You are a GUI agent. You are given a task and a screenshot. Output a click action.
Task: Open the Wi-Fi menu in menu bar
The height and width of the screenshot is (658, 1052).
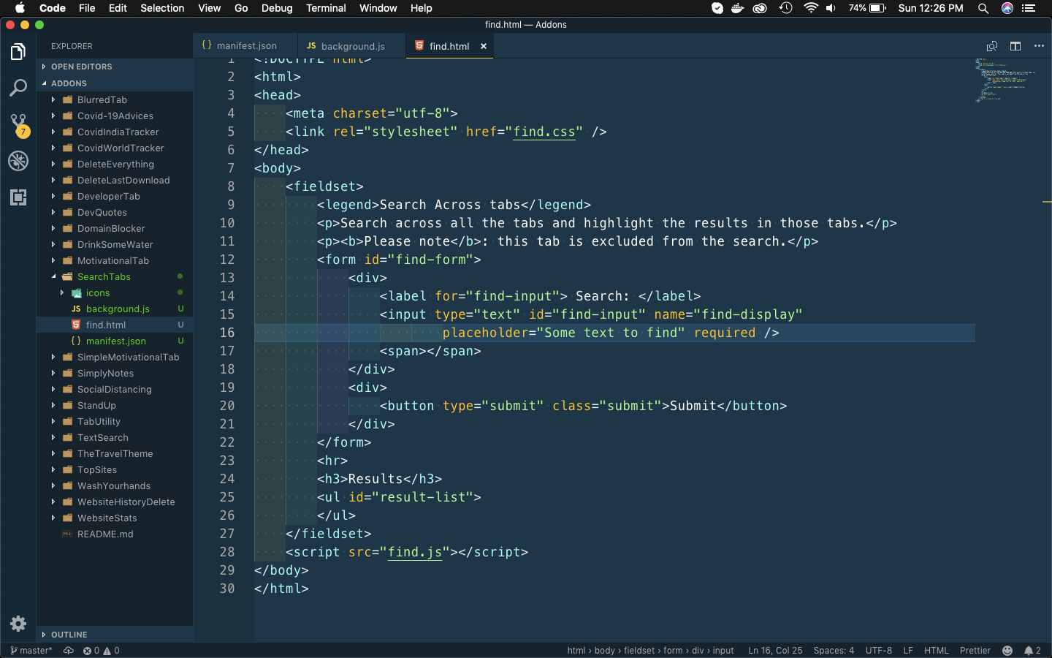[810, 8]
